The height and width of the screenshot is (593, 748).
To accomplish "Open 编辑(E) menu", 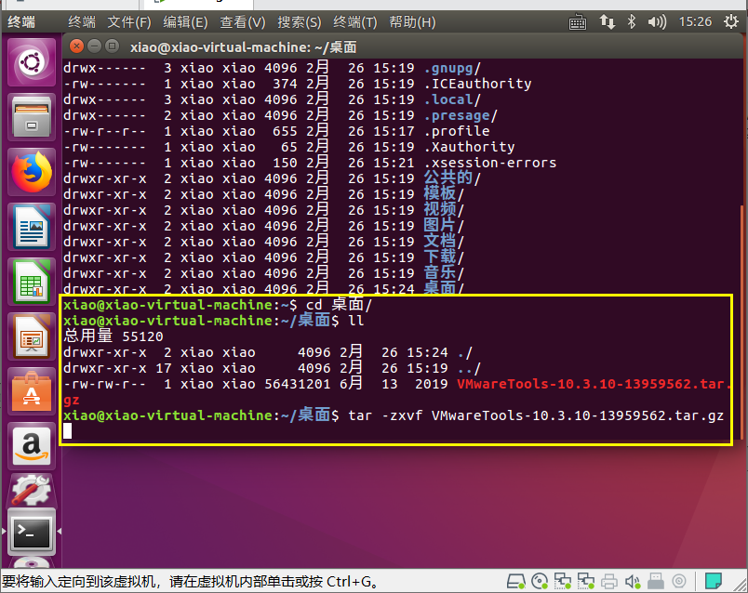I will point(185,22).
